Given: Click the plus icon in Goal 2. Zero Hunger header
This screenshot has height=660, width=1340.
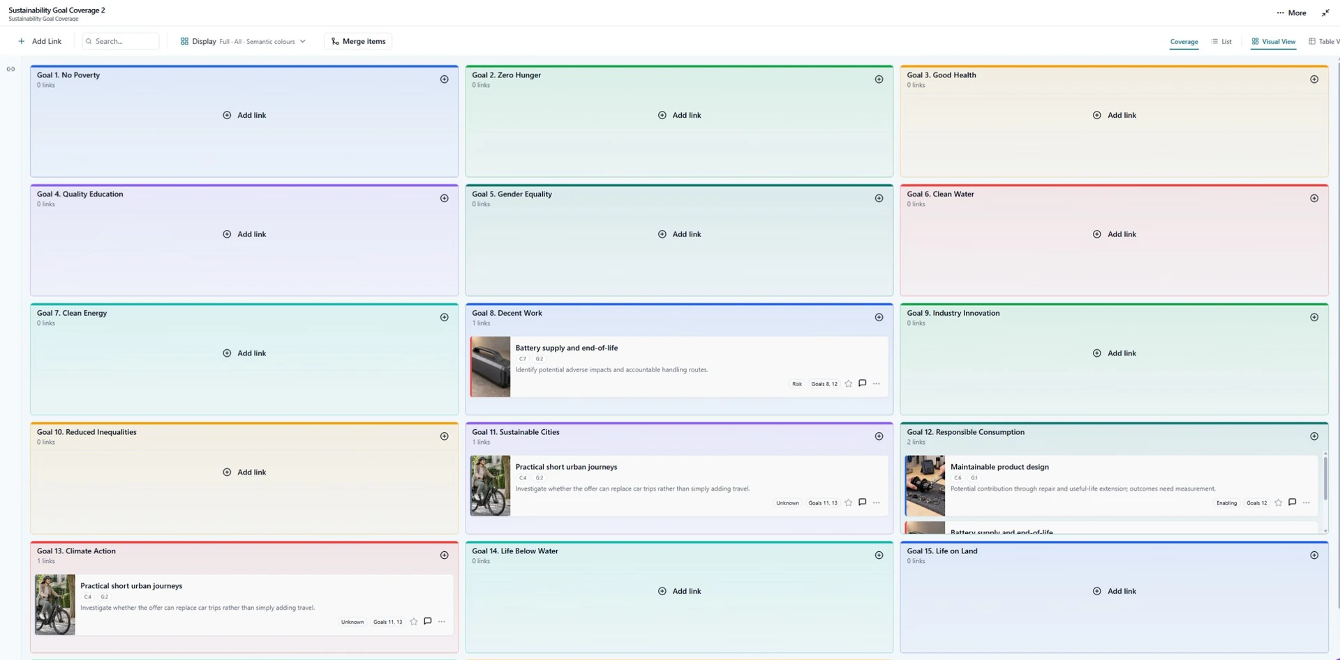Looking at the screenshot, I should click(879, 79).
